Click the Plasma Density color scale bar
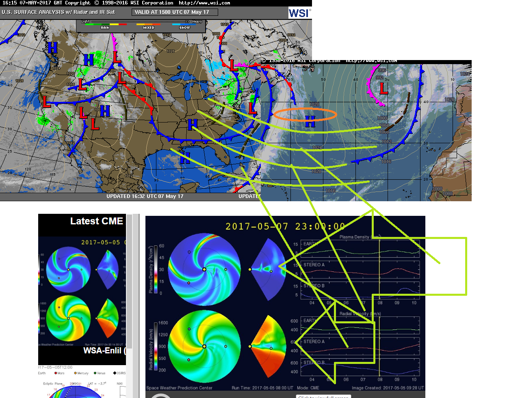507x398 pixels. (156, 269)
